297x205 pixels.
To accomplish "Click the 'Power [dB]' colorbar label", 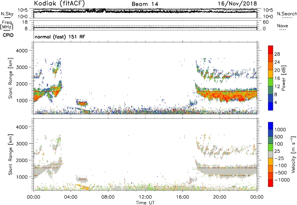I will (x=283, y=78).
